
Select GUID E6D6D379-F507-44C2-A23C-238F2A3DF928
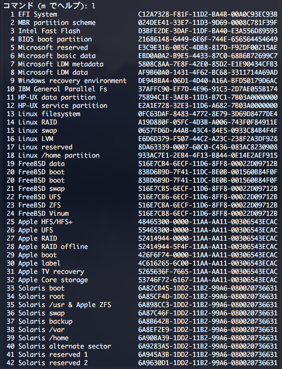coord(208,139)
